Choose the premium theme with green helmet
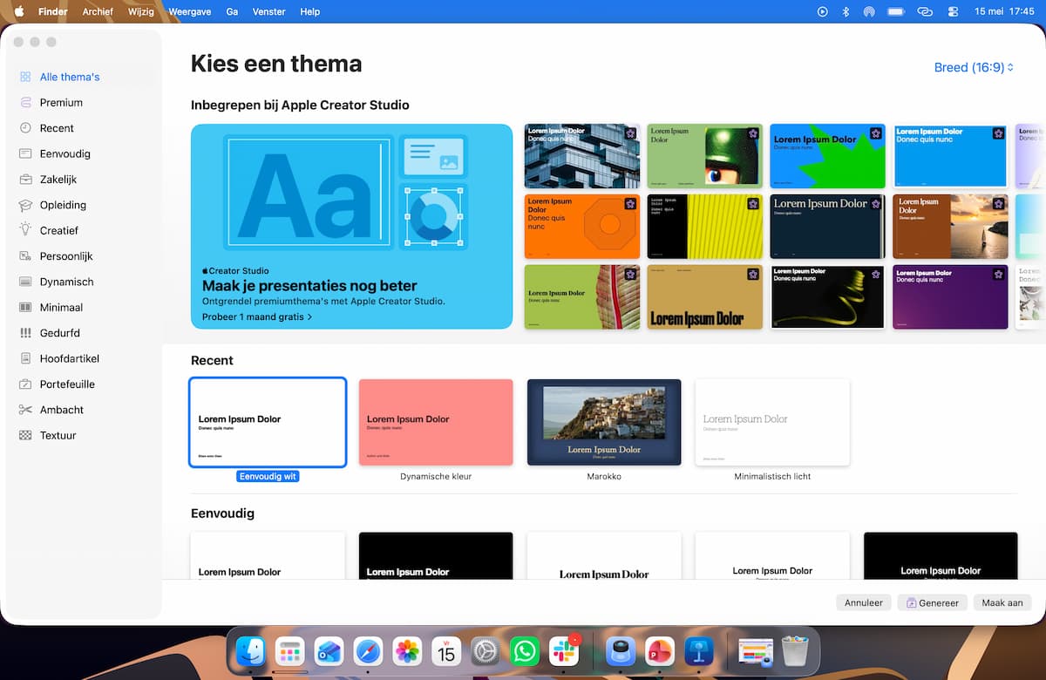The image size is (1046, 680). pos(705,156)
